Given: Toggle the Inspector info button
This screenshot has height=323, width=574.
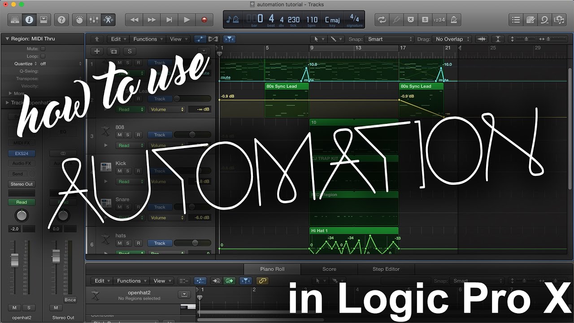Looking at the screenshot, I should (29, 20).
